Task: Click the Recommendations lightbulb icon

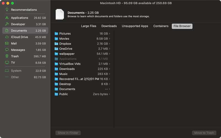Action: point(7,10)
